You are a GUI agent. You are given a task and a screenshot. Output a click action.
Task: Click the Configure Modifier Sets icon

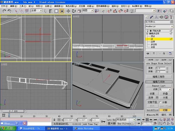pyautogui.click(x=170, y=53)
